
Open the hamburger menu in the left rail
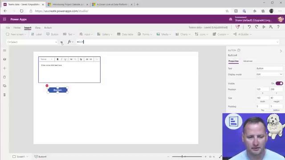[4, 50]
